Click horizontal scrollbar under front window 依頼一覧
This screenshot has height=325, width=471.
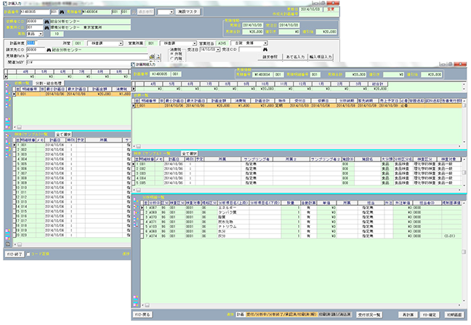pos(296,146)
